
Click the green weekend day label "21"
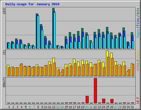(x=91, y=107)
